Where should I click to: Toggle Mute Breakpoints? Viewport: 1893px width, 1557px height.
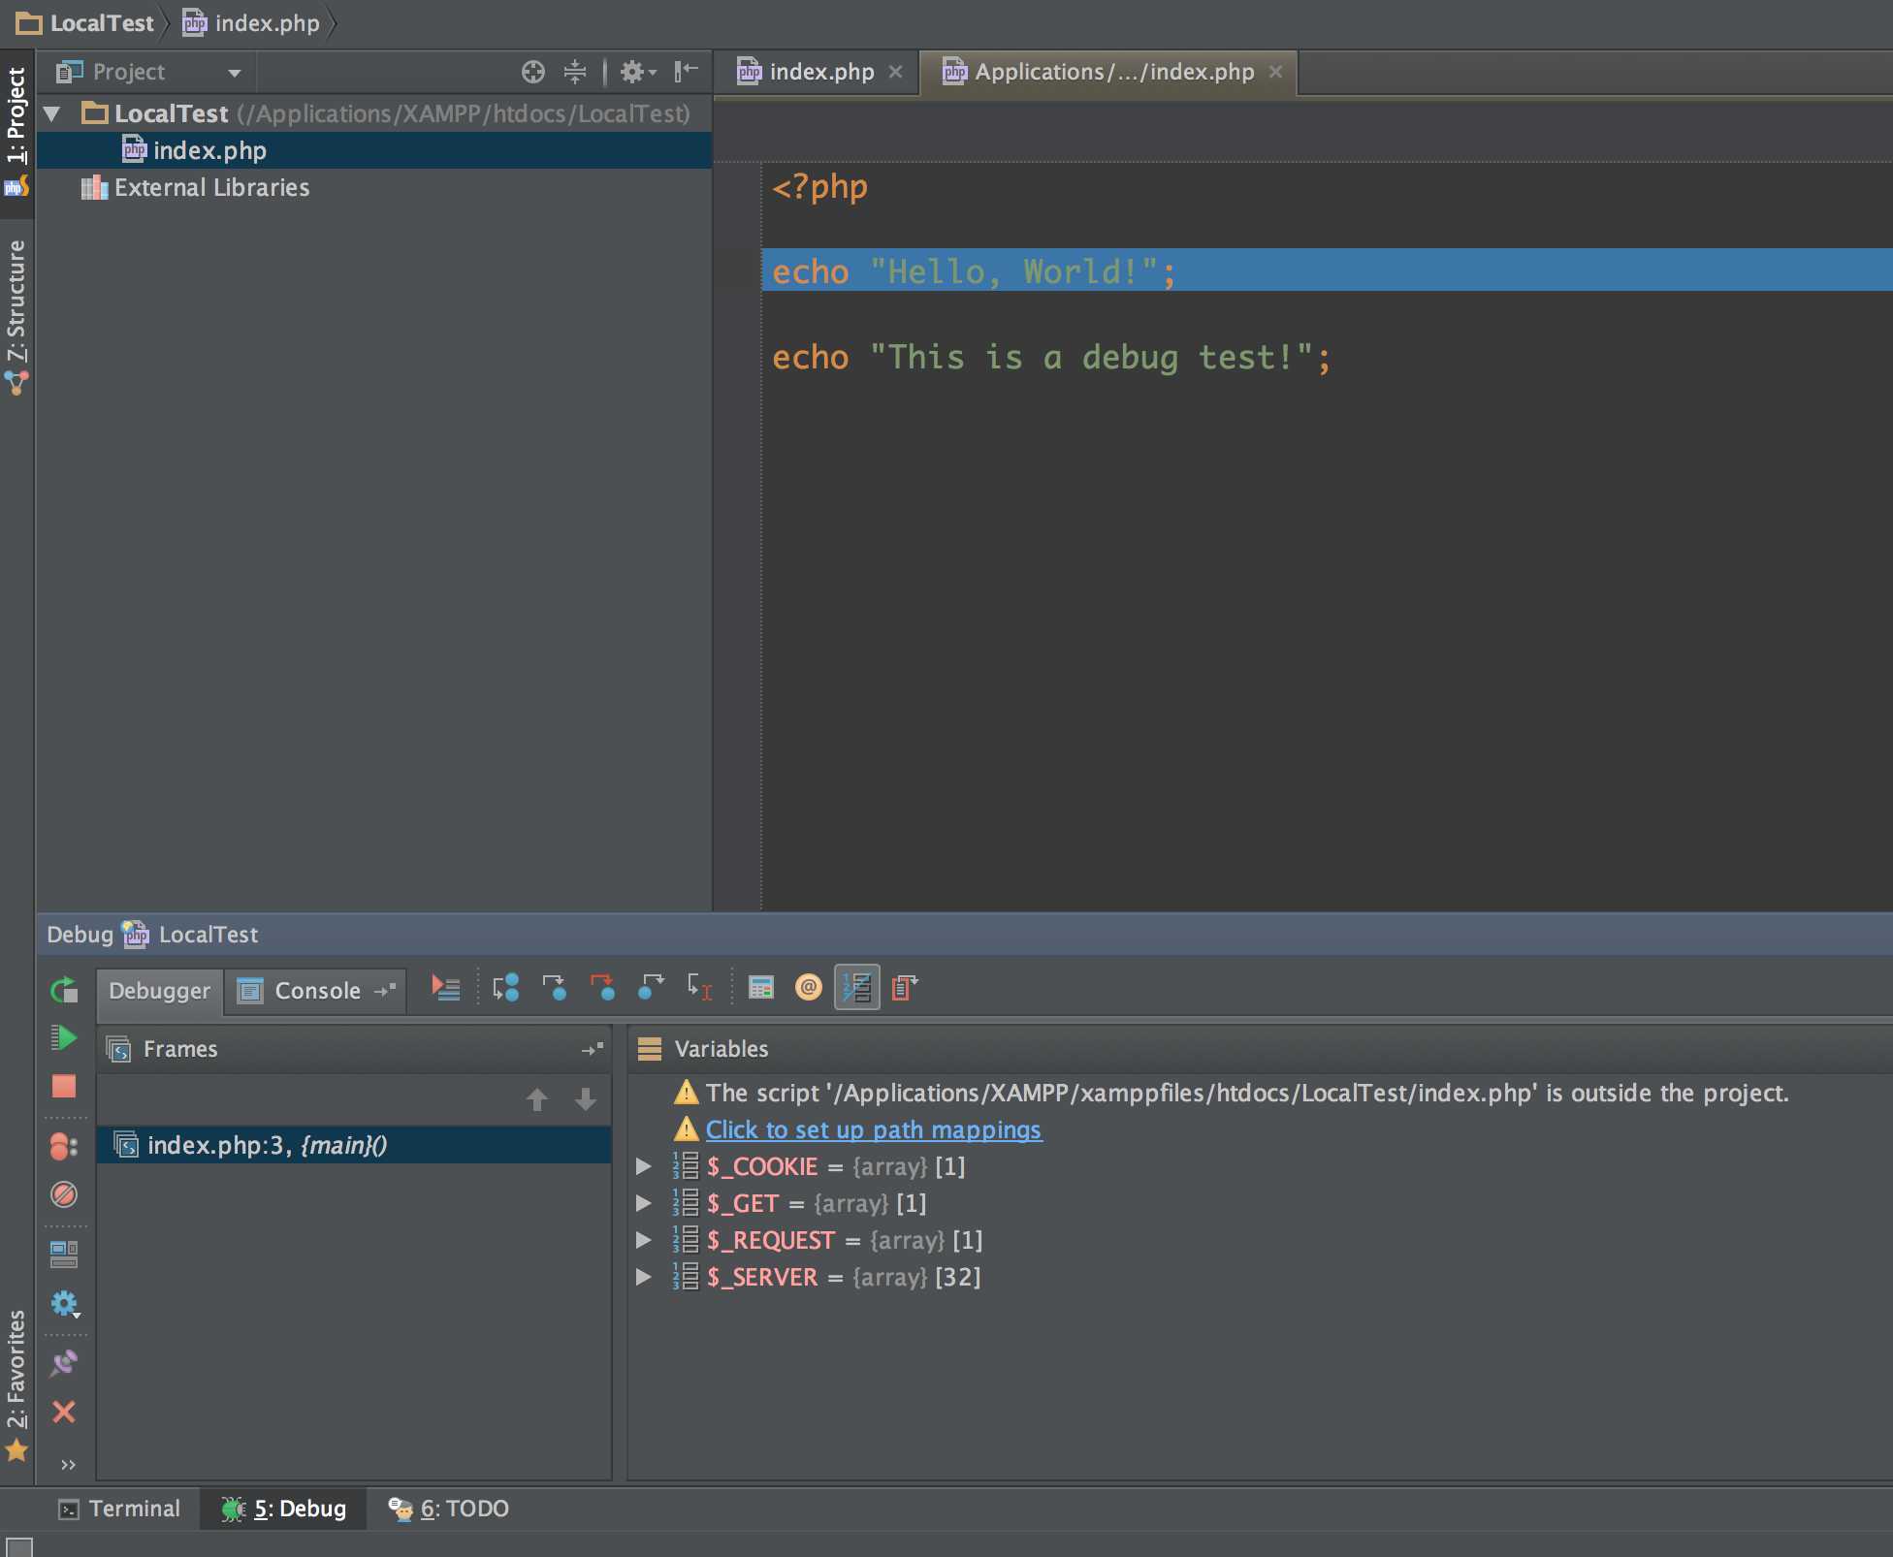[64, 1194]
